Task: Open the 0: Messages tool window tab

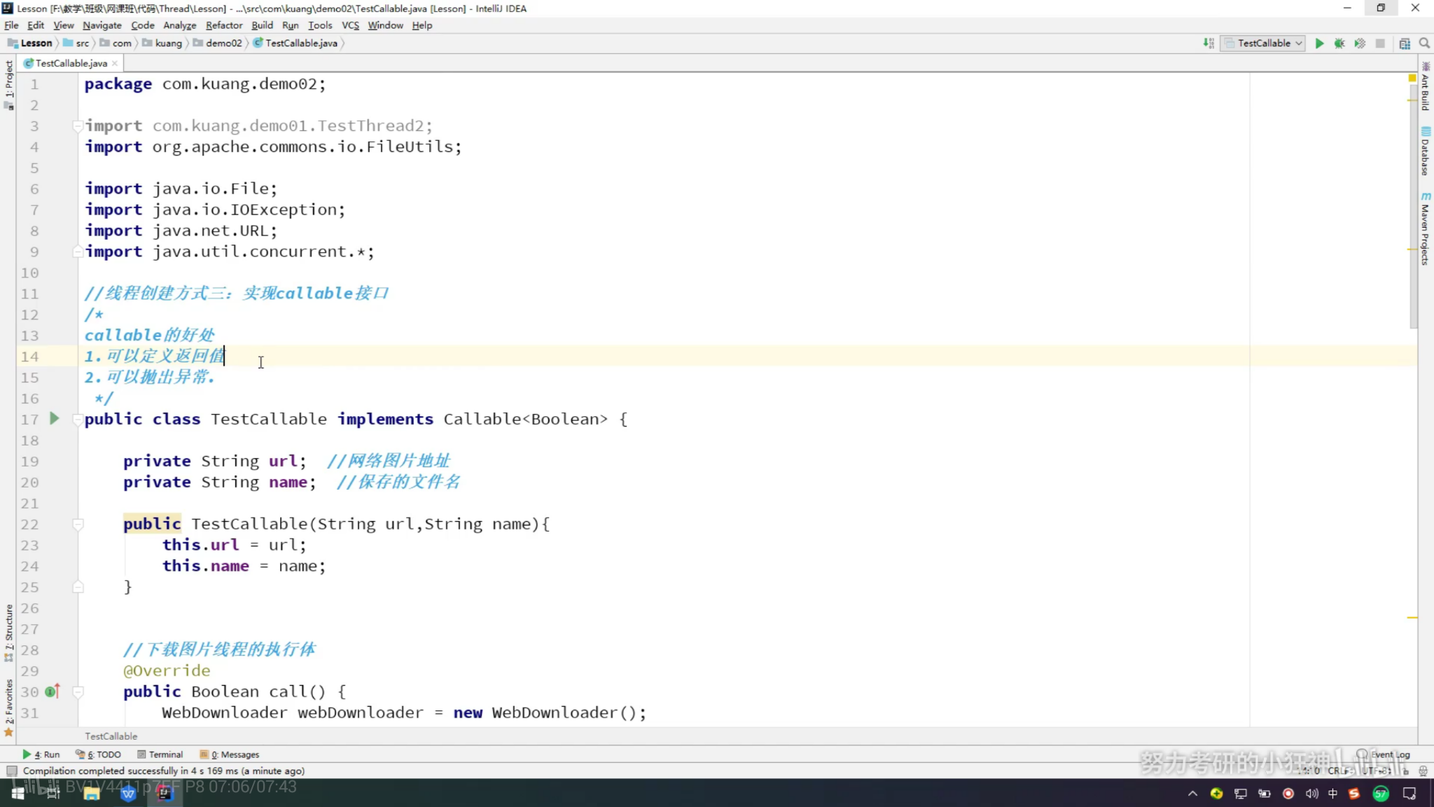Action: 230,754
